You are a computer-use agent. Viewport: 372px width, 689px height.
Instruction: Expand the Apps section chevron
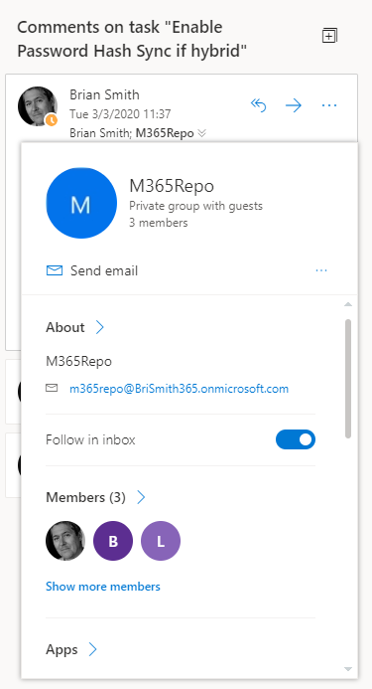[x=93, y=649]
